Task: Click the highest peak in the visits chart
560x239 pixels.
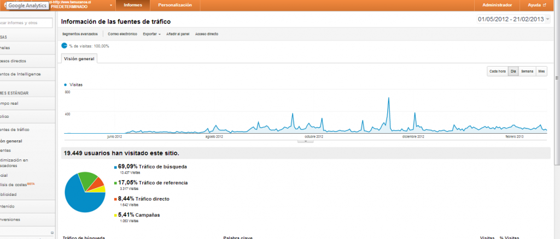Action: click(389, 98)
